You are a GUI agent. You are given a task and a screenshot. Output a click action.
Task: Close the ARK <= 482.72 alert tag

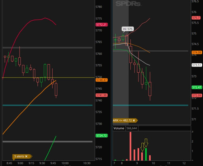tap(134, 121)
